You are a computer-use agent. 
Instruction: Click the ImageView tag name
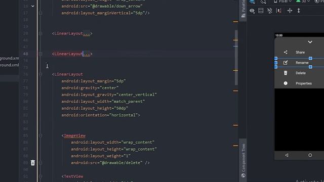75,135
